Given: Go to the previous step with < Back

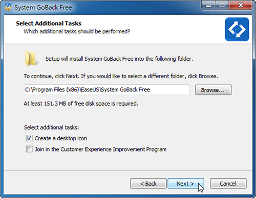Looking at the screenshot, I should 148,184.
